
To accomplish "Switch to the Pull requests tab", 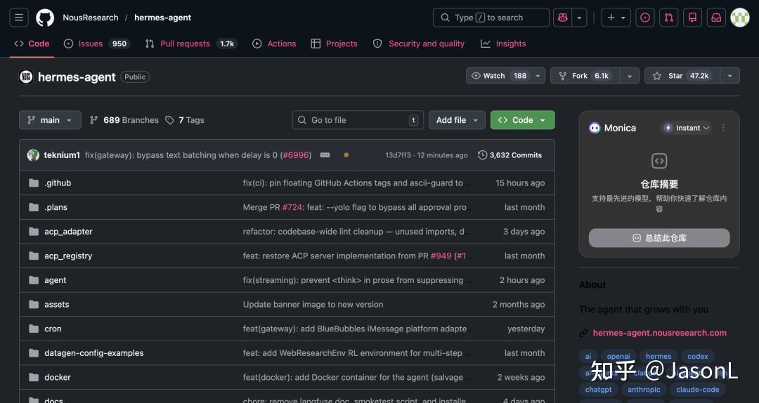I will [x=191, y=44].
